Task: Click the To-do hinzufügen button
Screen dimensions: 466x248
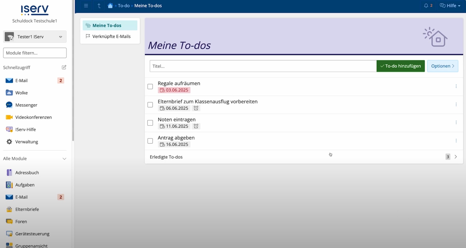Action: [x=400, y=66]
